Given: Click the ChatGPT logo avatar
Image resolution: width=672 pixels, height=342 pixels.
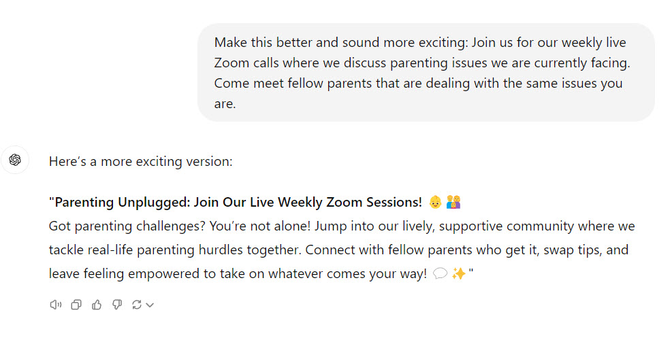Looking at the screenshot, I should (x=15, y=160).
